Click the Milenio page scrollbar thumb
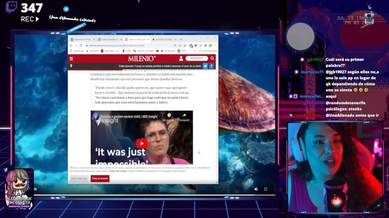389x218 pixels. (217, 104)
